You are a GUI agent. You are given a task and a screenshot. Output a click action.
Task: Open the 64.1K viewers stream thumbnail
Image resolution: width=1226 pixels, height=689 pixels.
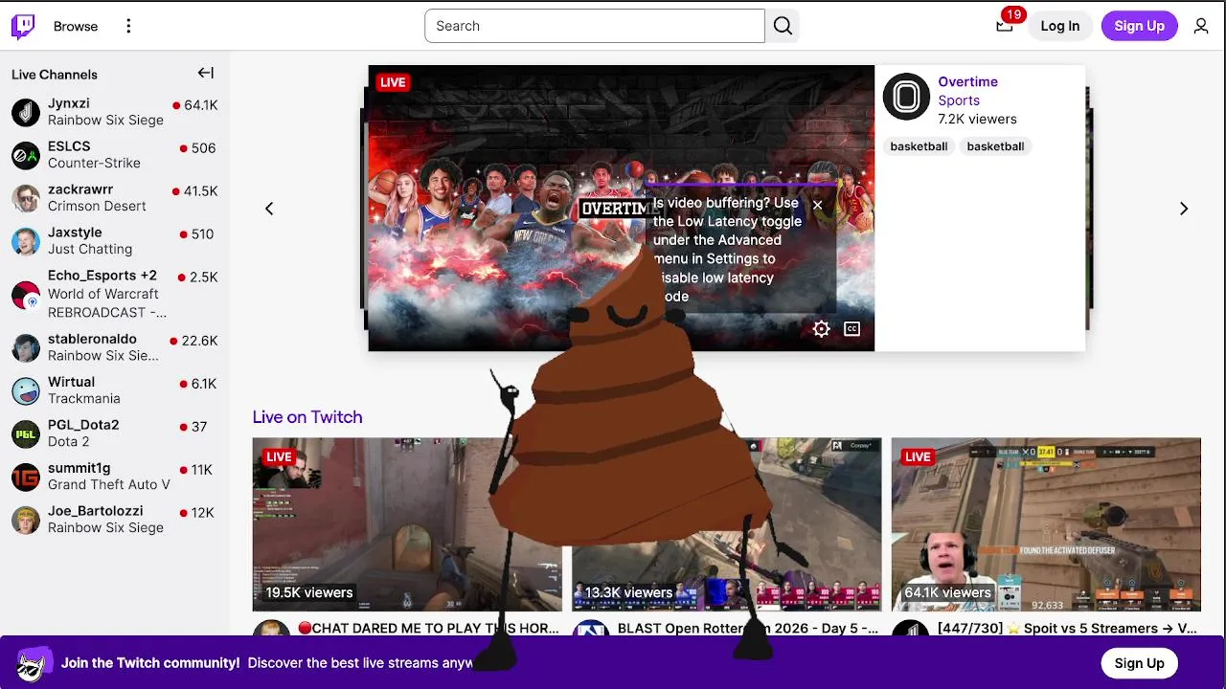click(x=1046, y=524)
